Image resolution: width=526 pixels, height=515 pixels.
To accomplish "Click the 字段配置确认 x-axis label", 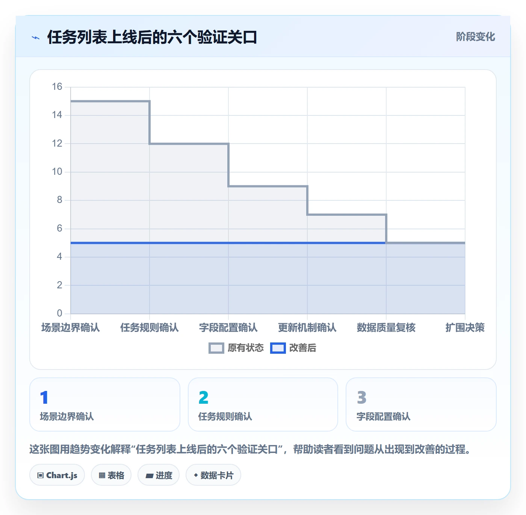I will (x=228, y=328).
